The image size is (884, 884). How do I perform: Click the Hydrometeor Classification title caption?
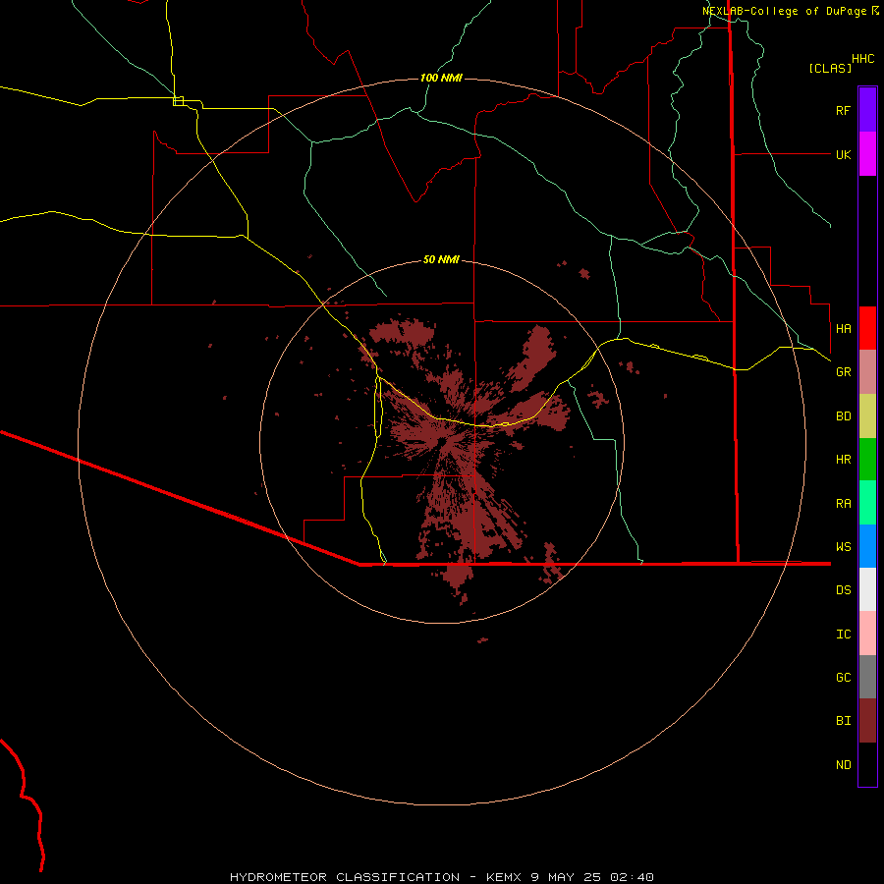[346, 877]
